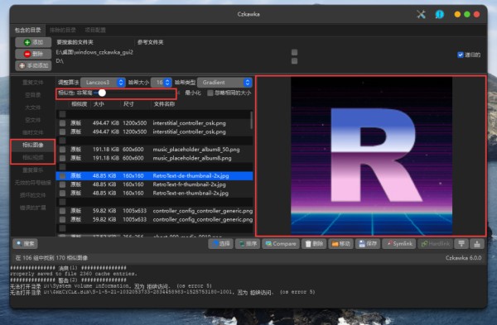Click the Symlink button
497x325 pixels.
399,244
